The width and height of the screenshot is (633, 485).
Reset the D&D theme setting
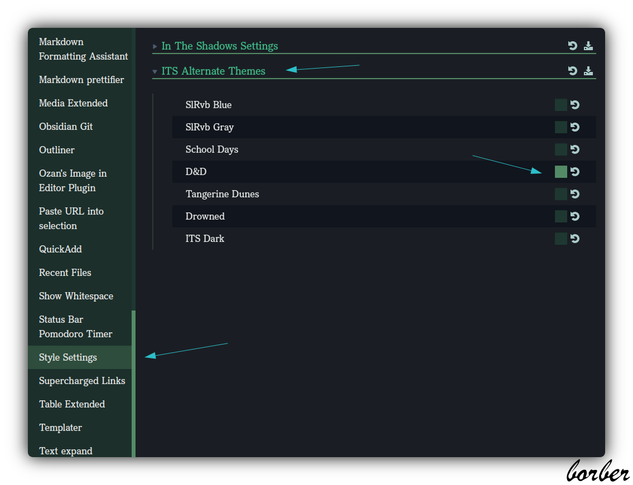point(575,172)
